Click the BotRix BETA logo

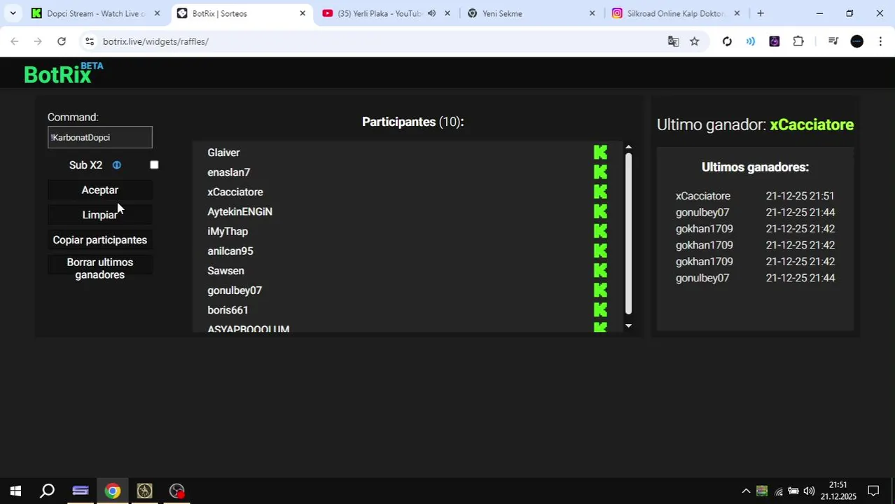tap(63, 73)
